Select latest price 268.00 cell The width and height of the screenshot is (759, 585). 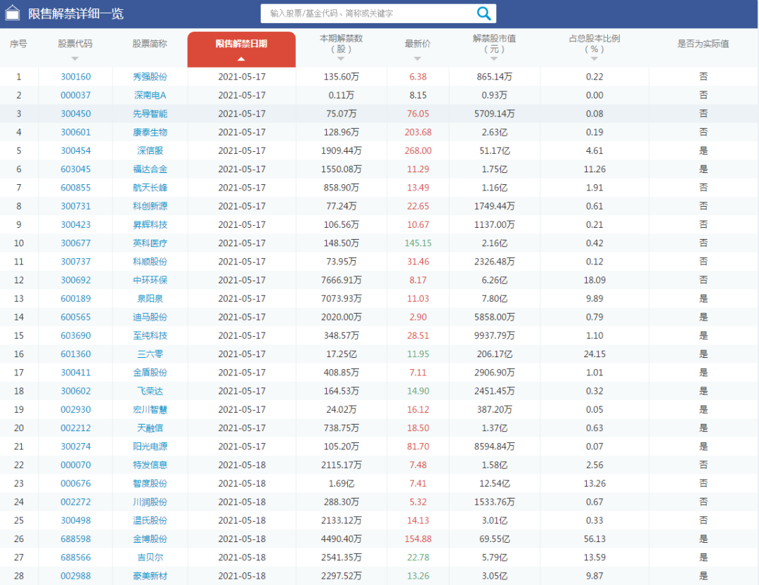(417, 150)
